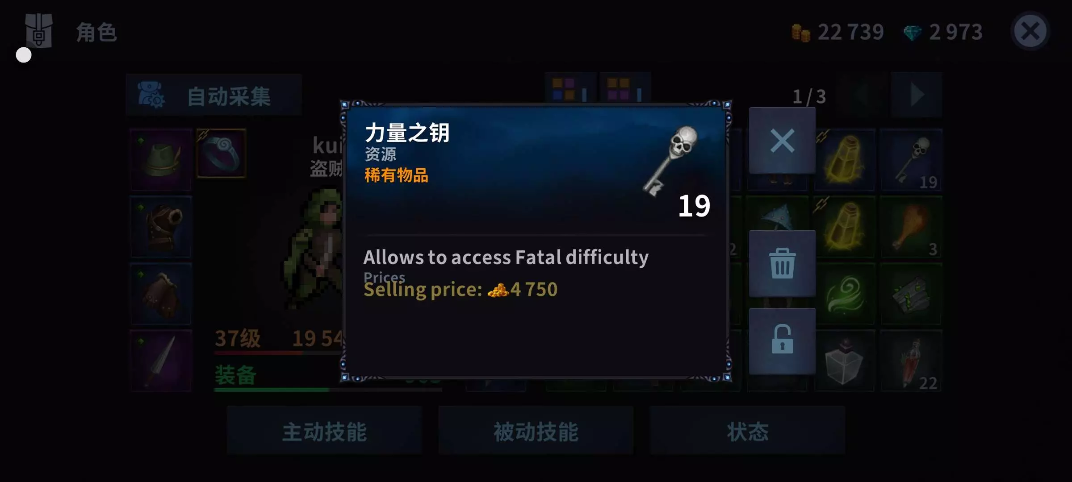Open the 主动技能 tab
The width and height of the screenshot is (1072, 482).
(324, 431)
